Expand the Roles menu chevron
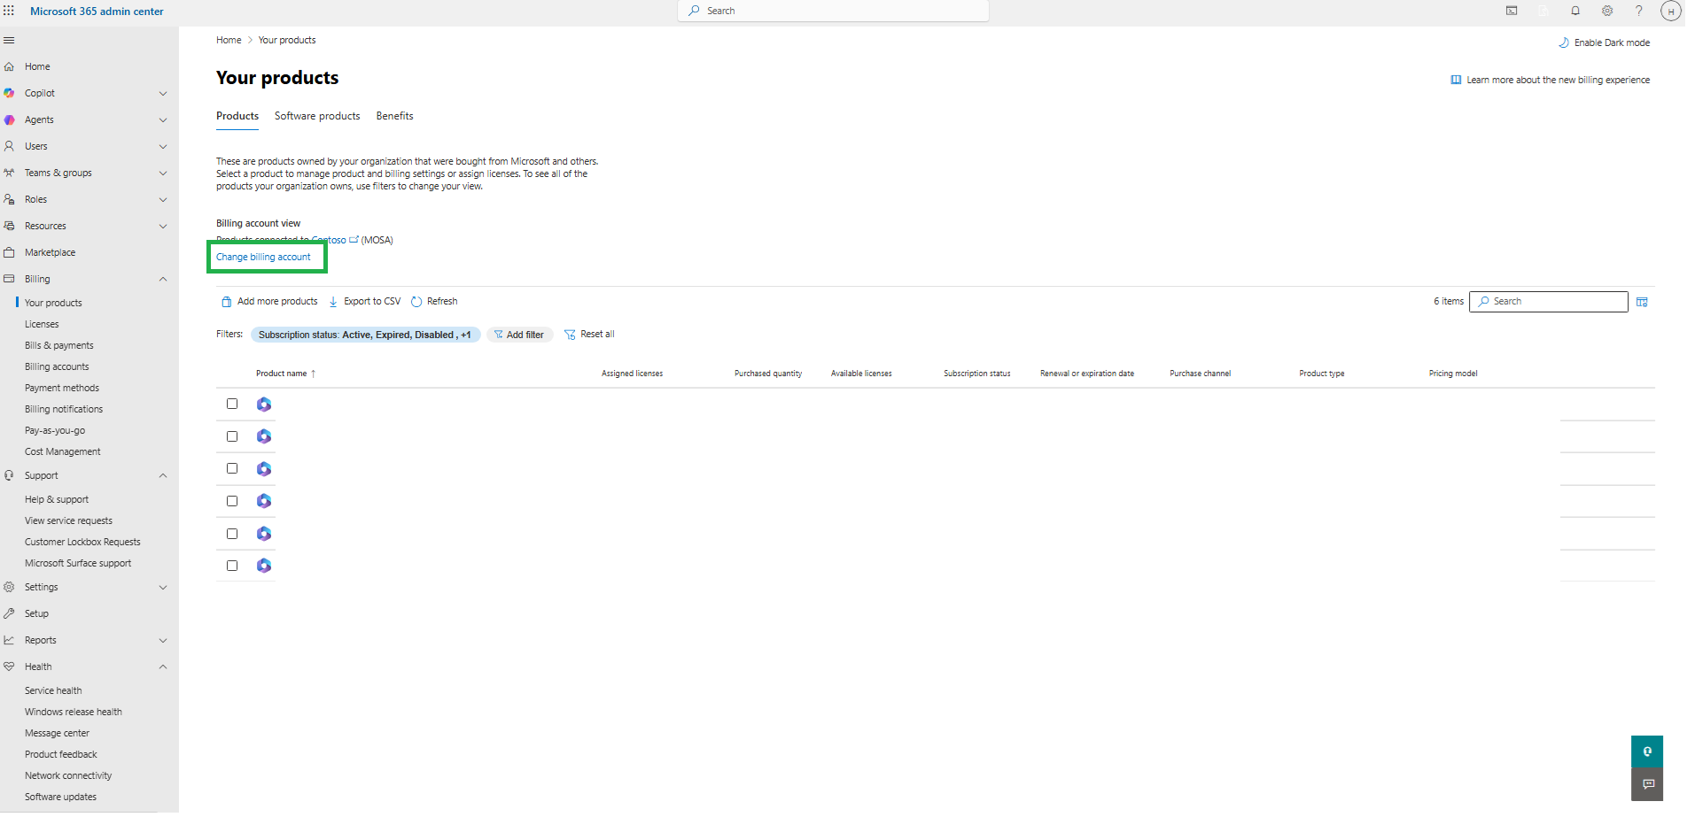This screenshot has width=1687, height=817. point(163,200)
